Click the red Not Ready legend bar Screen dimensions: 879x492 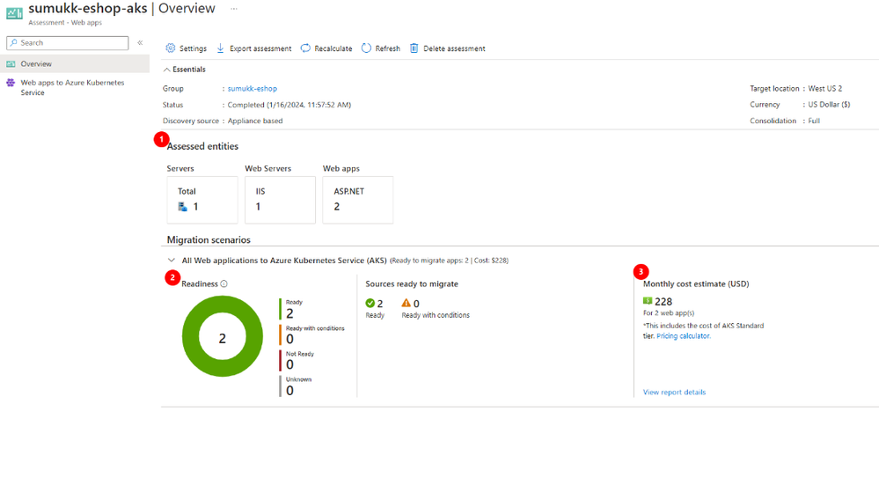pos(281,361)
